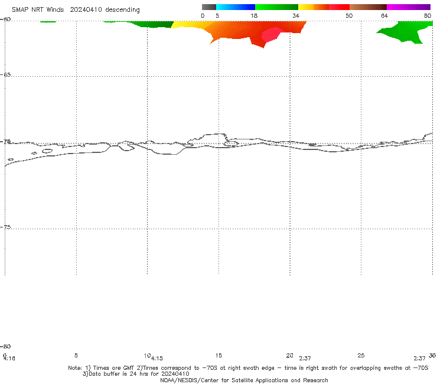Click the "-60" latitude label at top left

click(5, 19)
